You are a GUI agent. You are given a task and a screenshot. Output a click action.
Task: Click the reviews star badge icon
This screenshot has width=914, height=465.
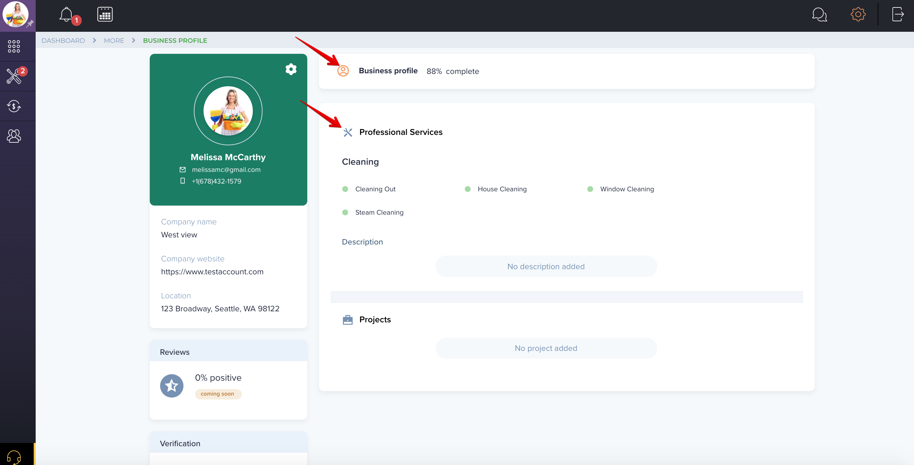point(172,386)
